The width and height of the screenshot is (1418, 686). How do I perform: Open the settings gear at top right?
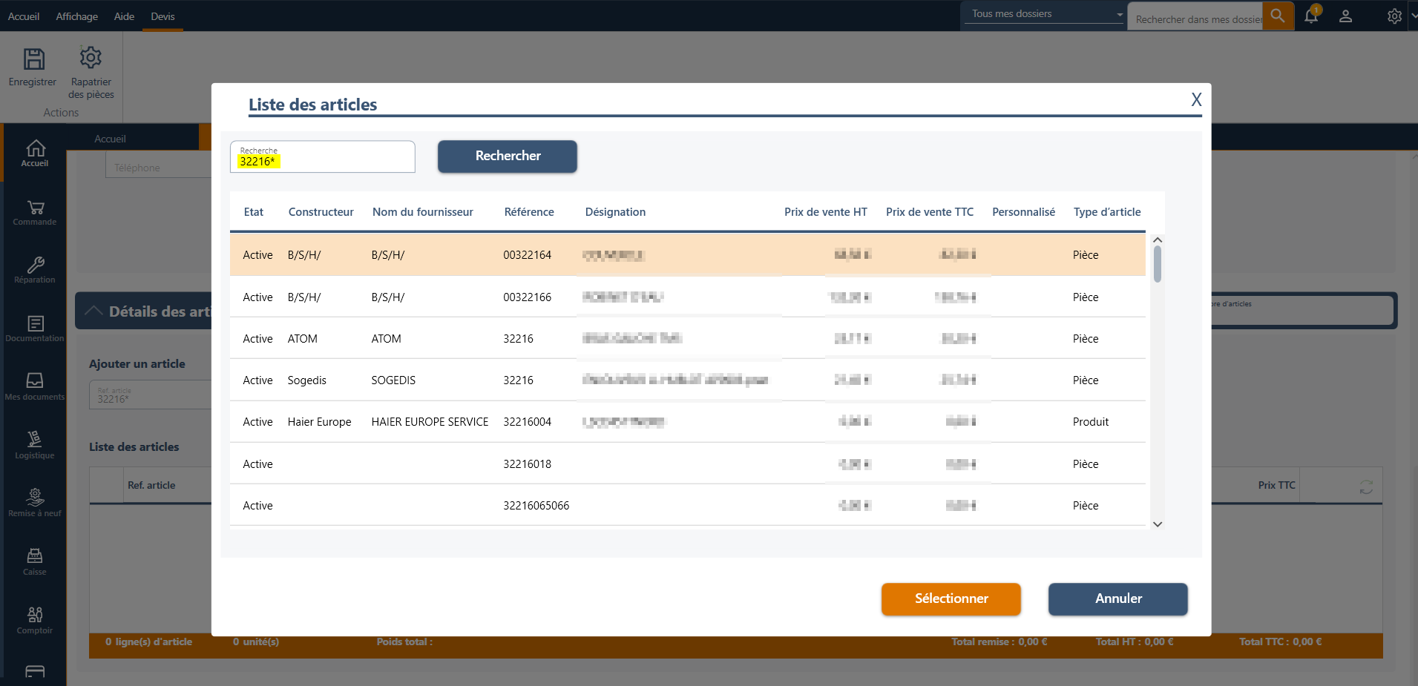pos(1395,16)
